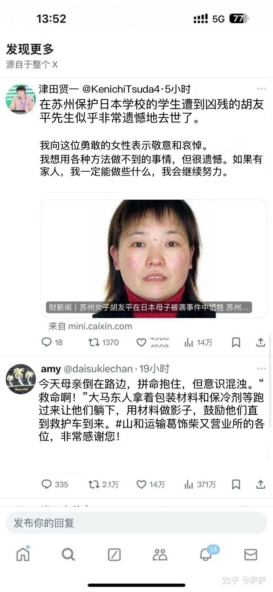Bookmark the KenichiTsuda4 post
The height and width of the screenshot is (592, 273).
click(x=236, y=342)
